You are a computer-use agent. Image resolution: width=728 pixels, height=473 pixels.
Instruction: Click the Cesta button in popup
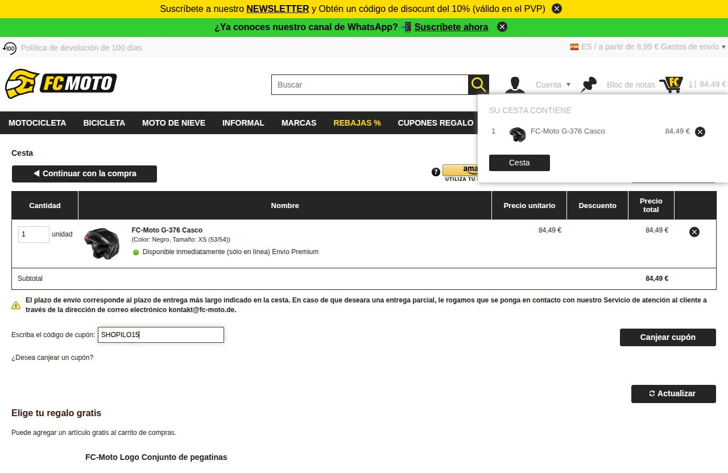coord(519,163)
